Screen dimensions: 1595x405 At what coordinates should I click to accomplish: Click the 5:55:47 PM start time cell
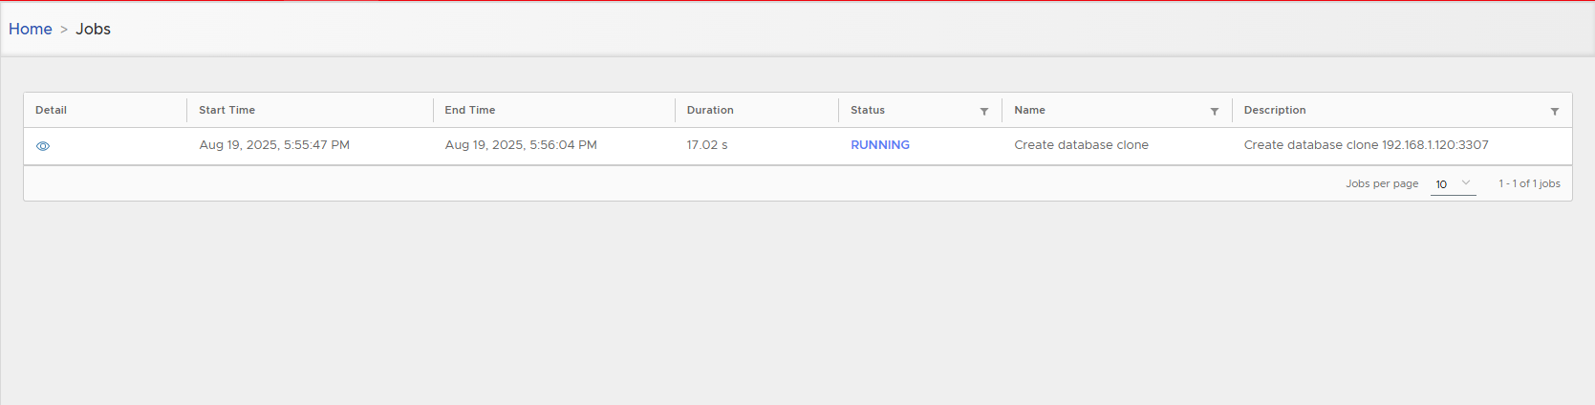274,145
